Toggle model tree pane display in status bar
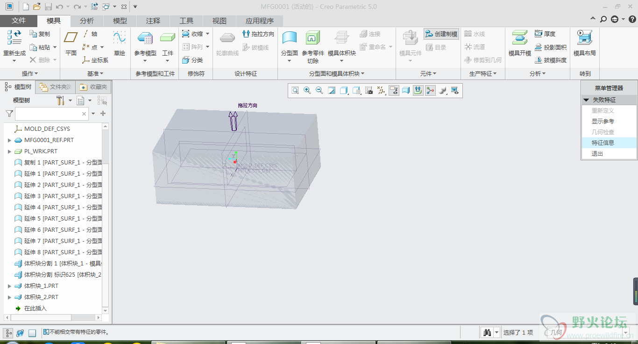Image resolution: width=638 pixels, height=344 pixels. tap(9, 333)
